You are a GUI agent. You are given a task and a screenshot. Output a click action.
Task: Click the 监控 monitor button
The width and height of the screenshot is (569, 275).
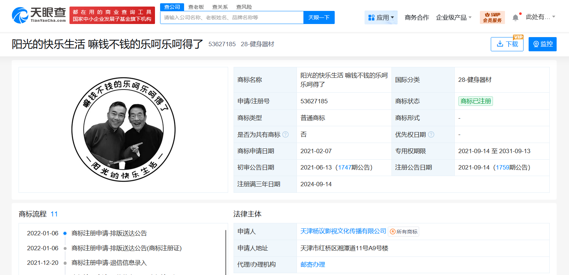coord(542,44)
